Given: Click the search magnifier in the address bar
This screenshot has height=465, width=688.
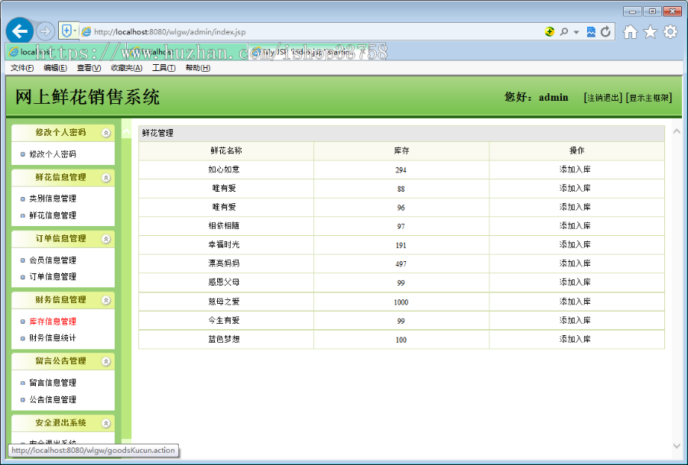Looking at the screenshot, I should (564, 31).
